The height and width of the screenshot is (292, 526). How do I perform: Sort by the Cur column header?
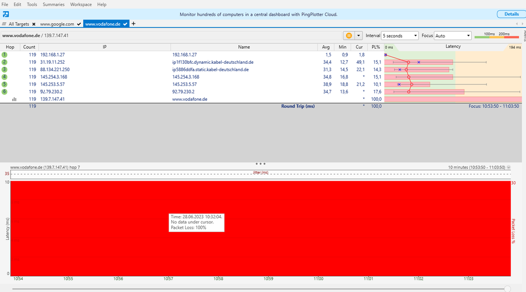[x=359, y=47]
